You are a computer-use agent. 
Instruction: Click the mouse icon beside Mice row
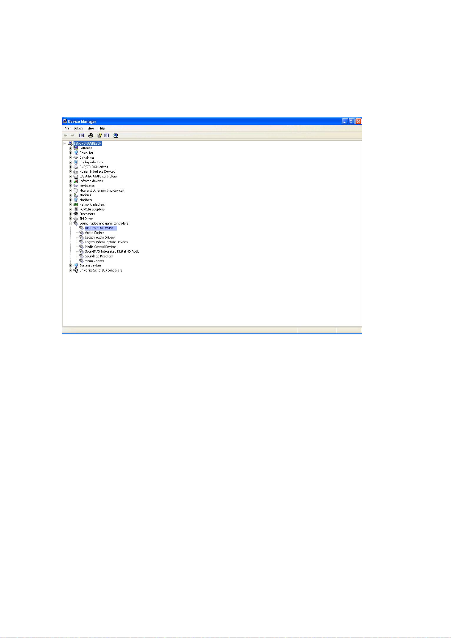click(x=76, y=190)
